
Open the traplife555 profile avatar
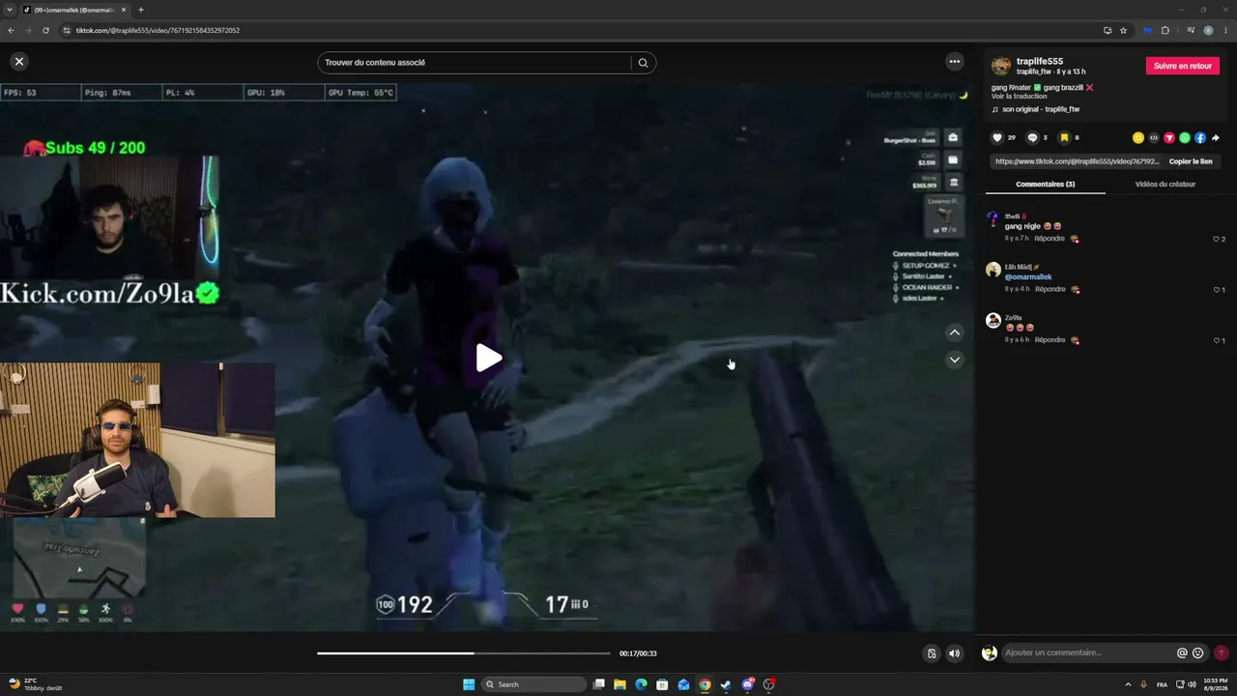(1001, 66)
